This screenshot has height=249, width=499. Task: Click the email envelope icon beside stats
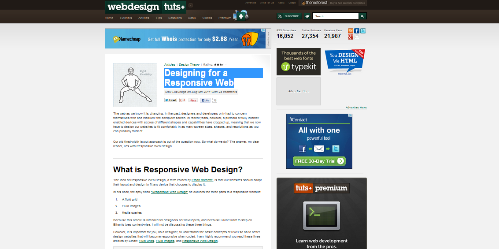(357, 37)
